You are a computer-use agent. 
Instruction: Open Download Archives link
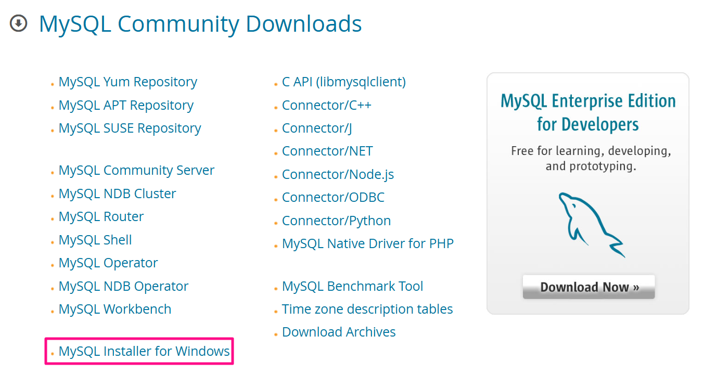coord(339,332)
